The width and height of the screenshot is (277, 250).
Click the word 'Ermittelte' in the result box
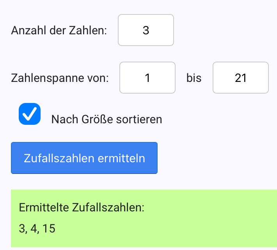(44, 207)
